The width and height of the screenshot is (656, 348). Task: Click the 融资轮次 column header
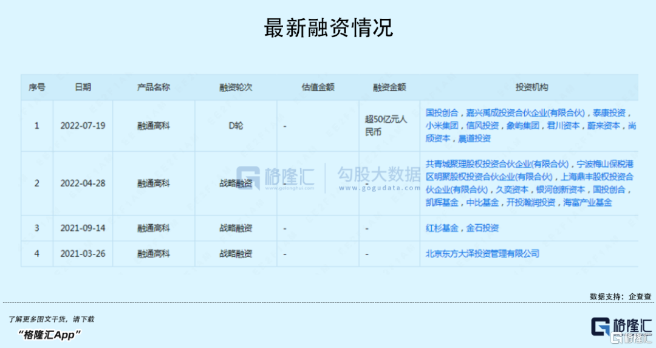coord(236,87)
